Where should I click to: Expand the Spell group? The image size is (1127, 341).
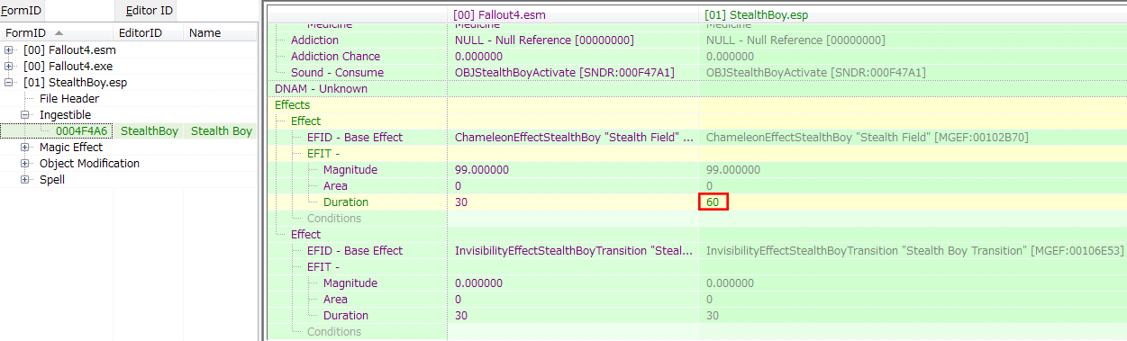pyautogui.click(x=25, y=180)
